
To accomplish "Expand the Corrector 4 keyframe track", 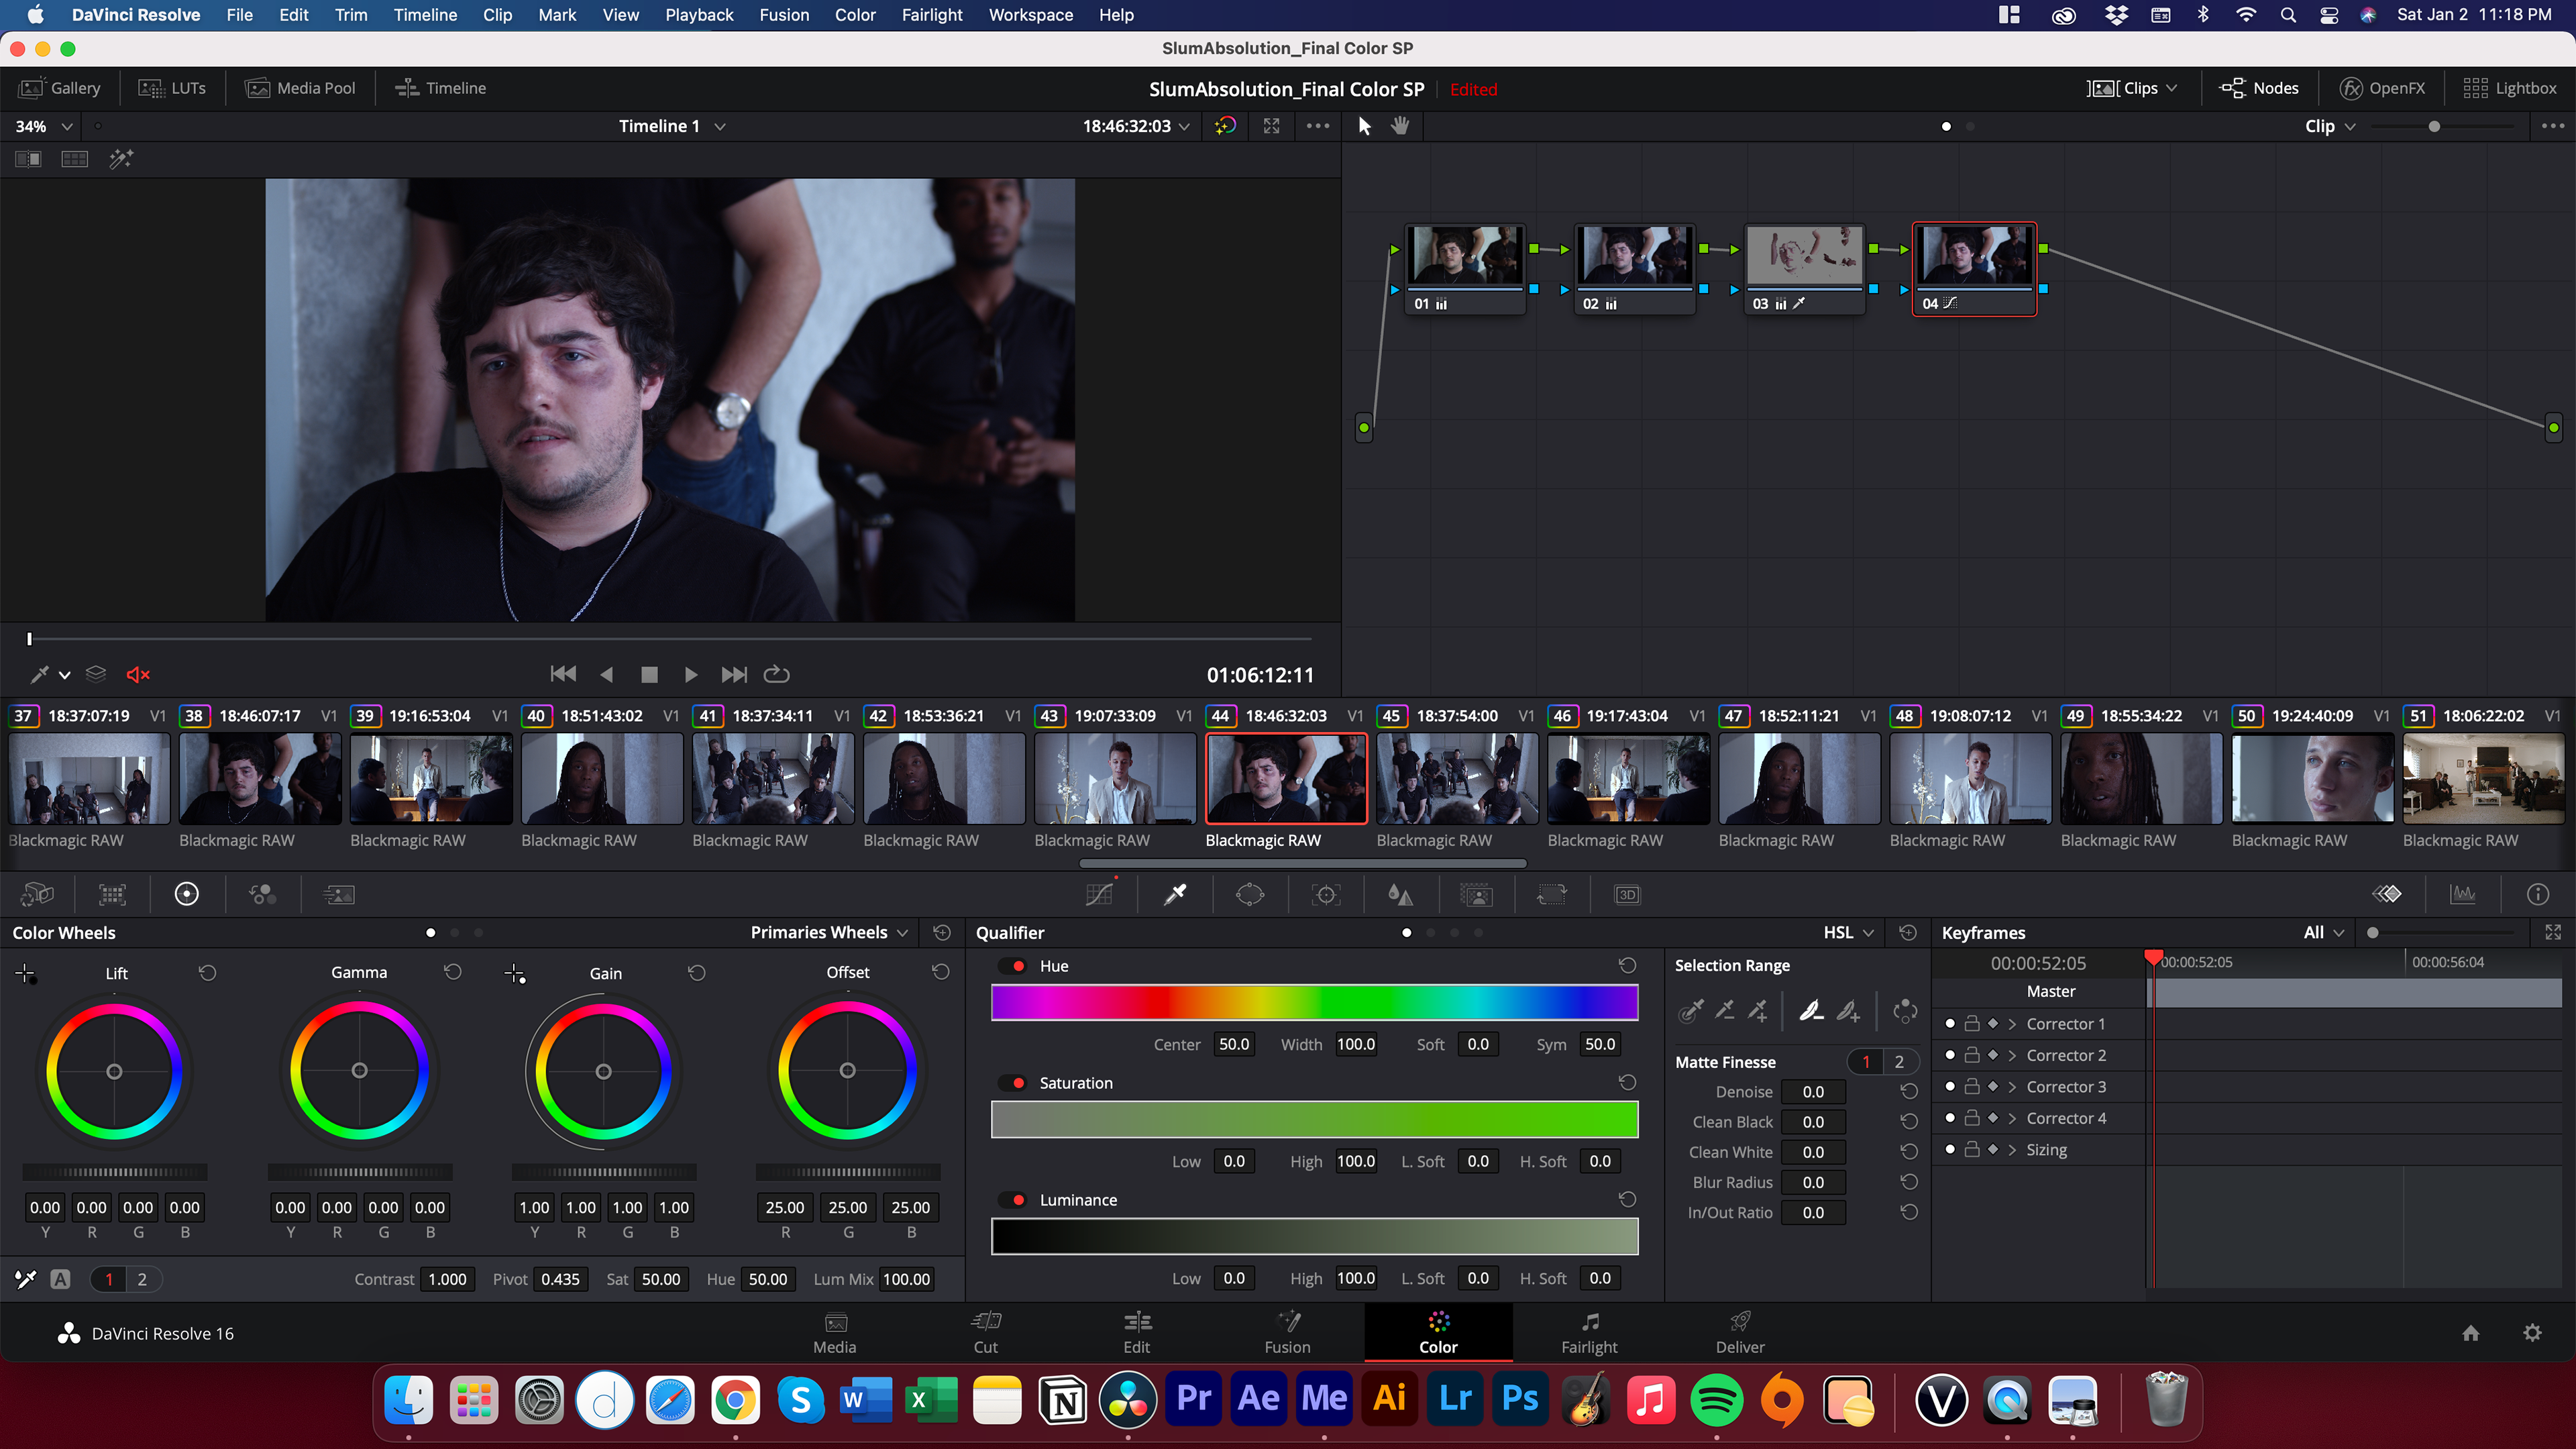I will pos(2012,1118).
